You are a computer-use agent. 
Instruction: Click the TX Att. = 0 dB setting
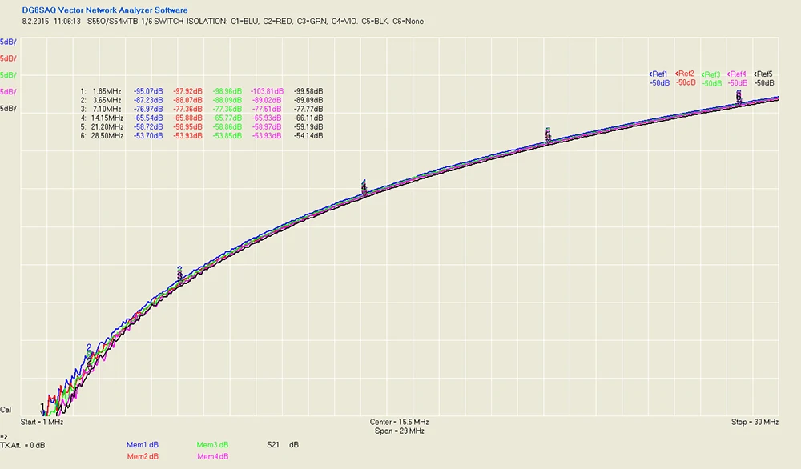(22, 446)
